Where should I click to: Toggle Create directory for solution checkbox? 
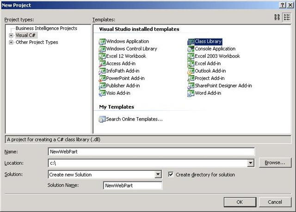pyautogui.click(x=171, y=175)
